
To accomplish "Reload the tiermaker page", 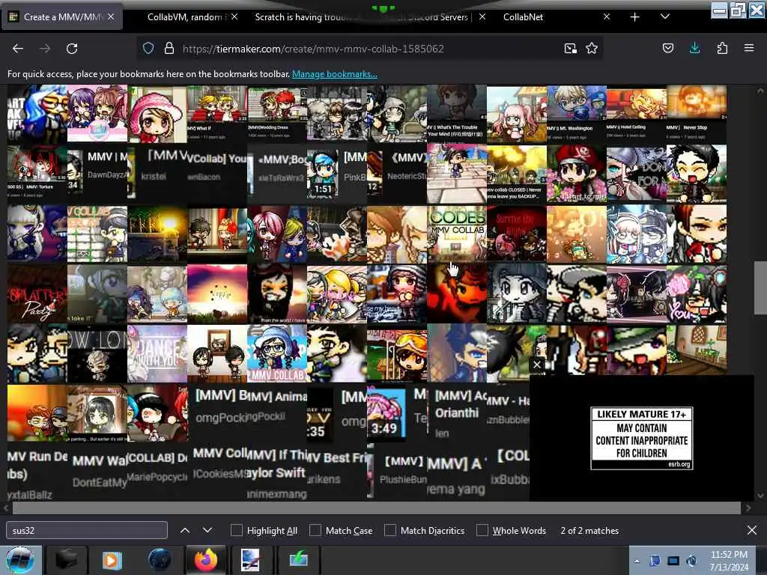I will [x=72, y=49].
